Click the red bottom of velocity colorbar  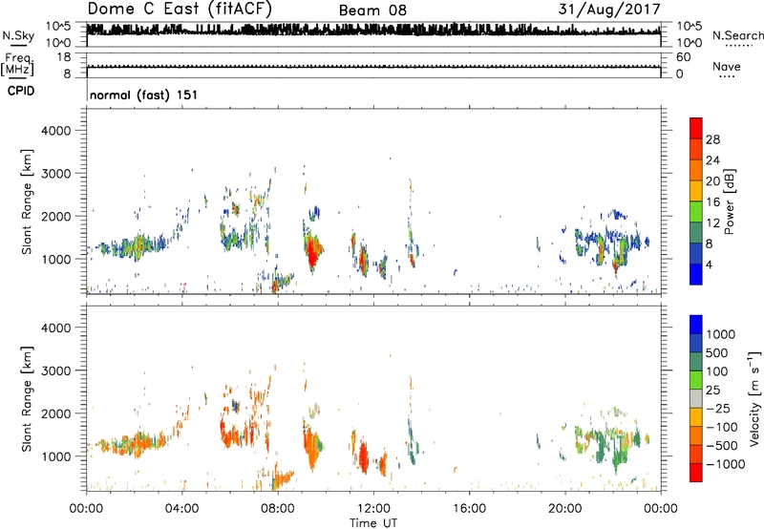(696, 473)
